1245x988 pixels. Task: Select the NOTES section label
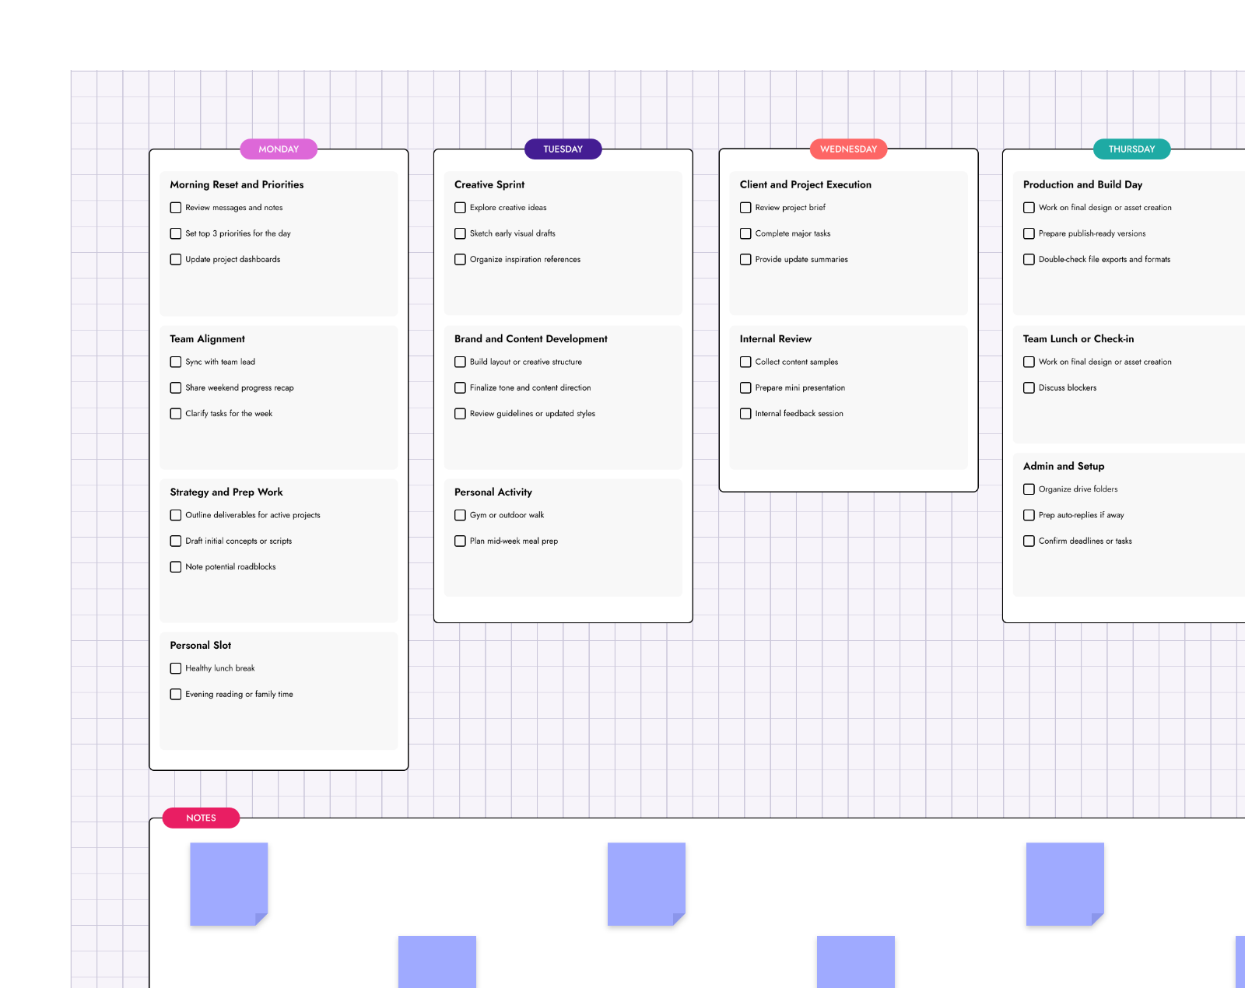201,818
